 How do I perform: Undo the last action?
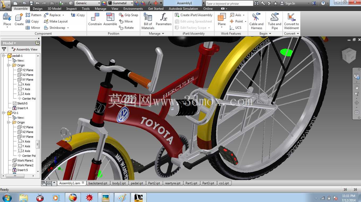37,3
